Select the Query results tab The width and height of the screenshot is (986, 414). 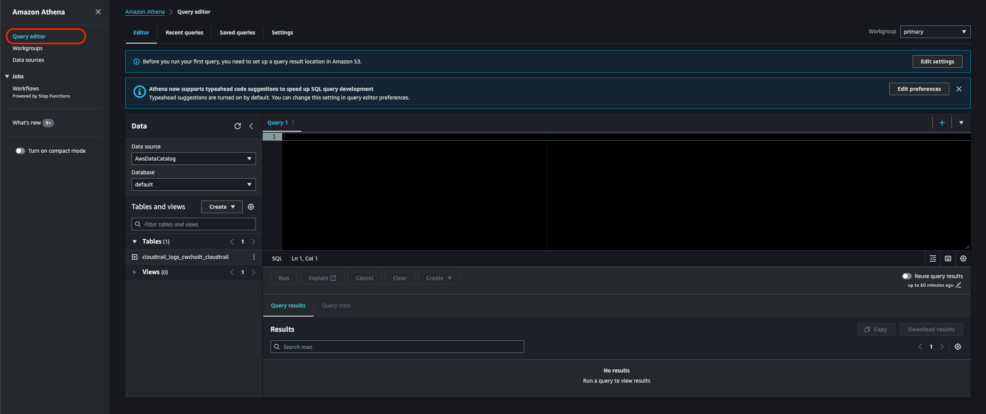click(288, 306)
